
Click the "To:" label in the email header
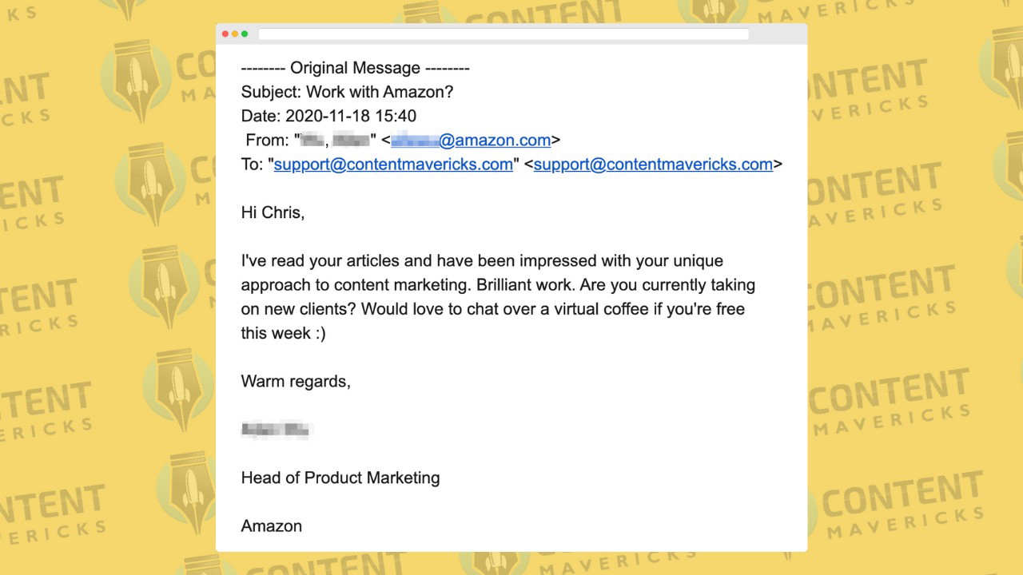pos(252,165)
